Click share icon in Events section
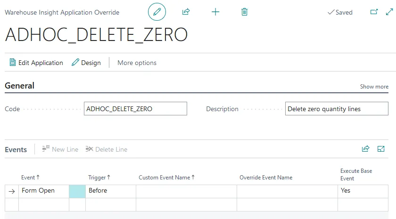 click(365, 149)
